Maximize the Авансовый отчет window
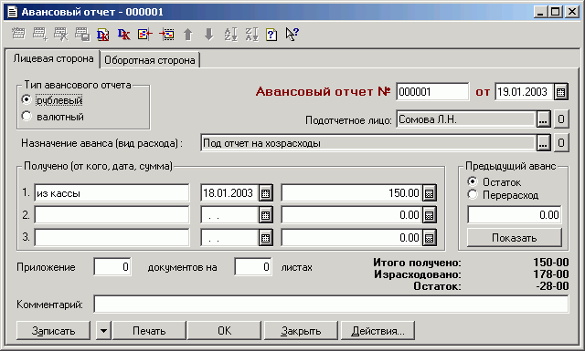Image resolution: width=585 pixels, height=351 pixels. [x=555, y=12]
